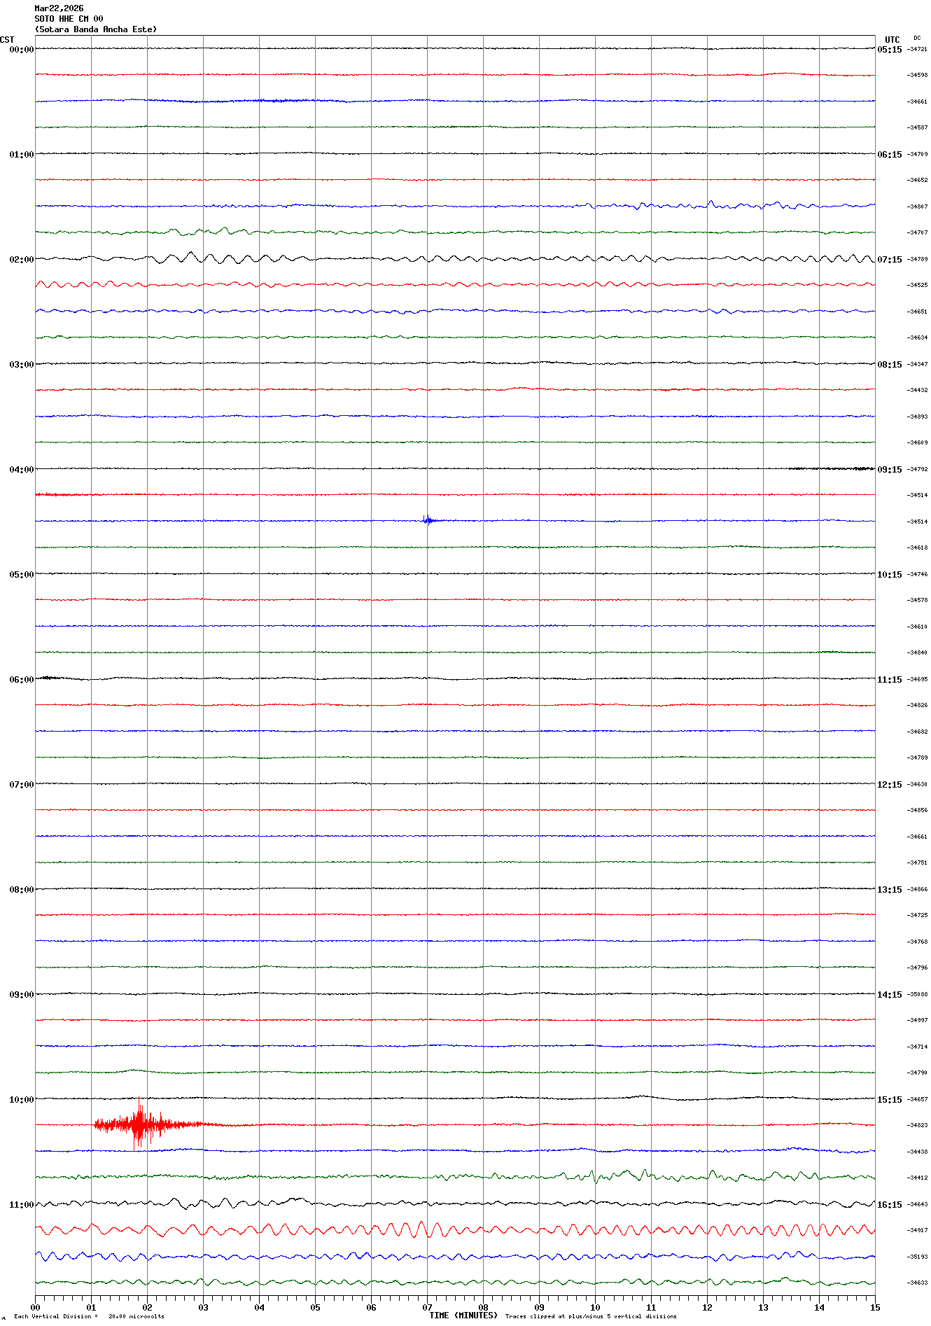
Task: Click the 15:15 UTC time label
Action: point(889,1100)
